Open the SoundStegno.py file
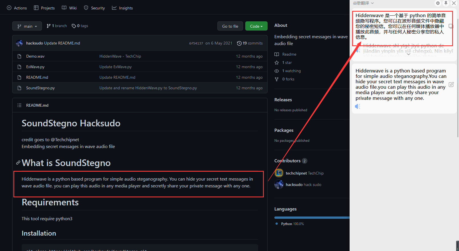Image resolution: width=459 pixels, height=251 pixels. point(40,88)
